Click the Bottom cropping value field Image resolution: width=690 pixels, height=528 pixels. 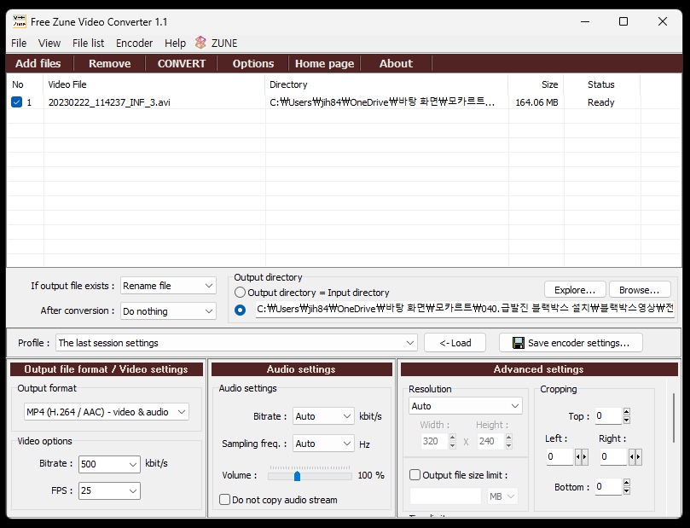(x=609, y=487)
